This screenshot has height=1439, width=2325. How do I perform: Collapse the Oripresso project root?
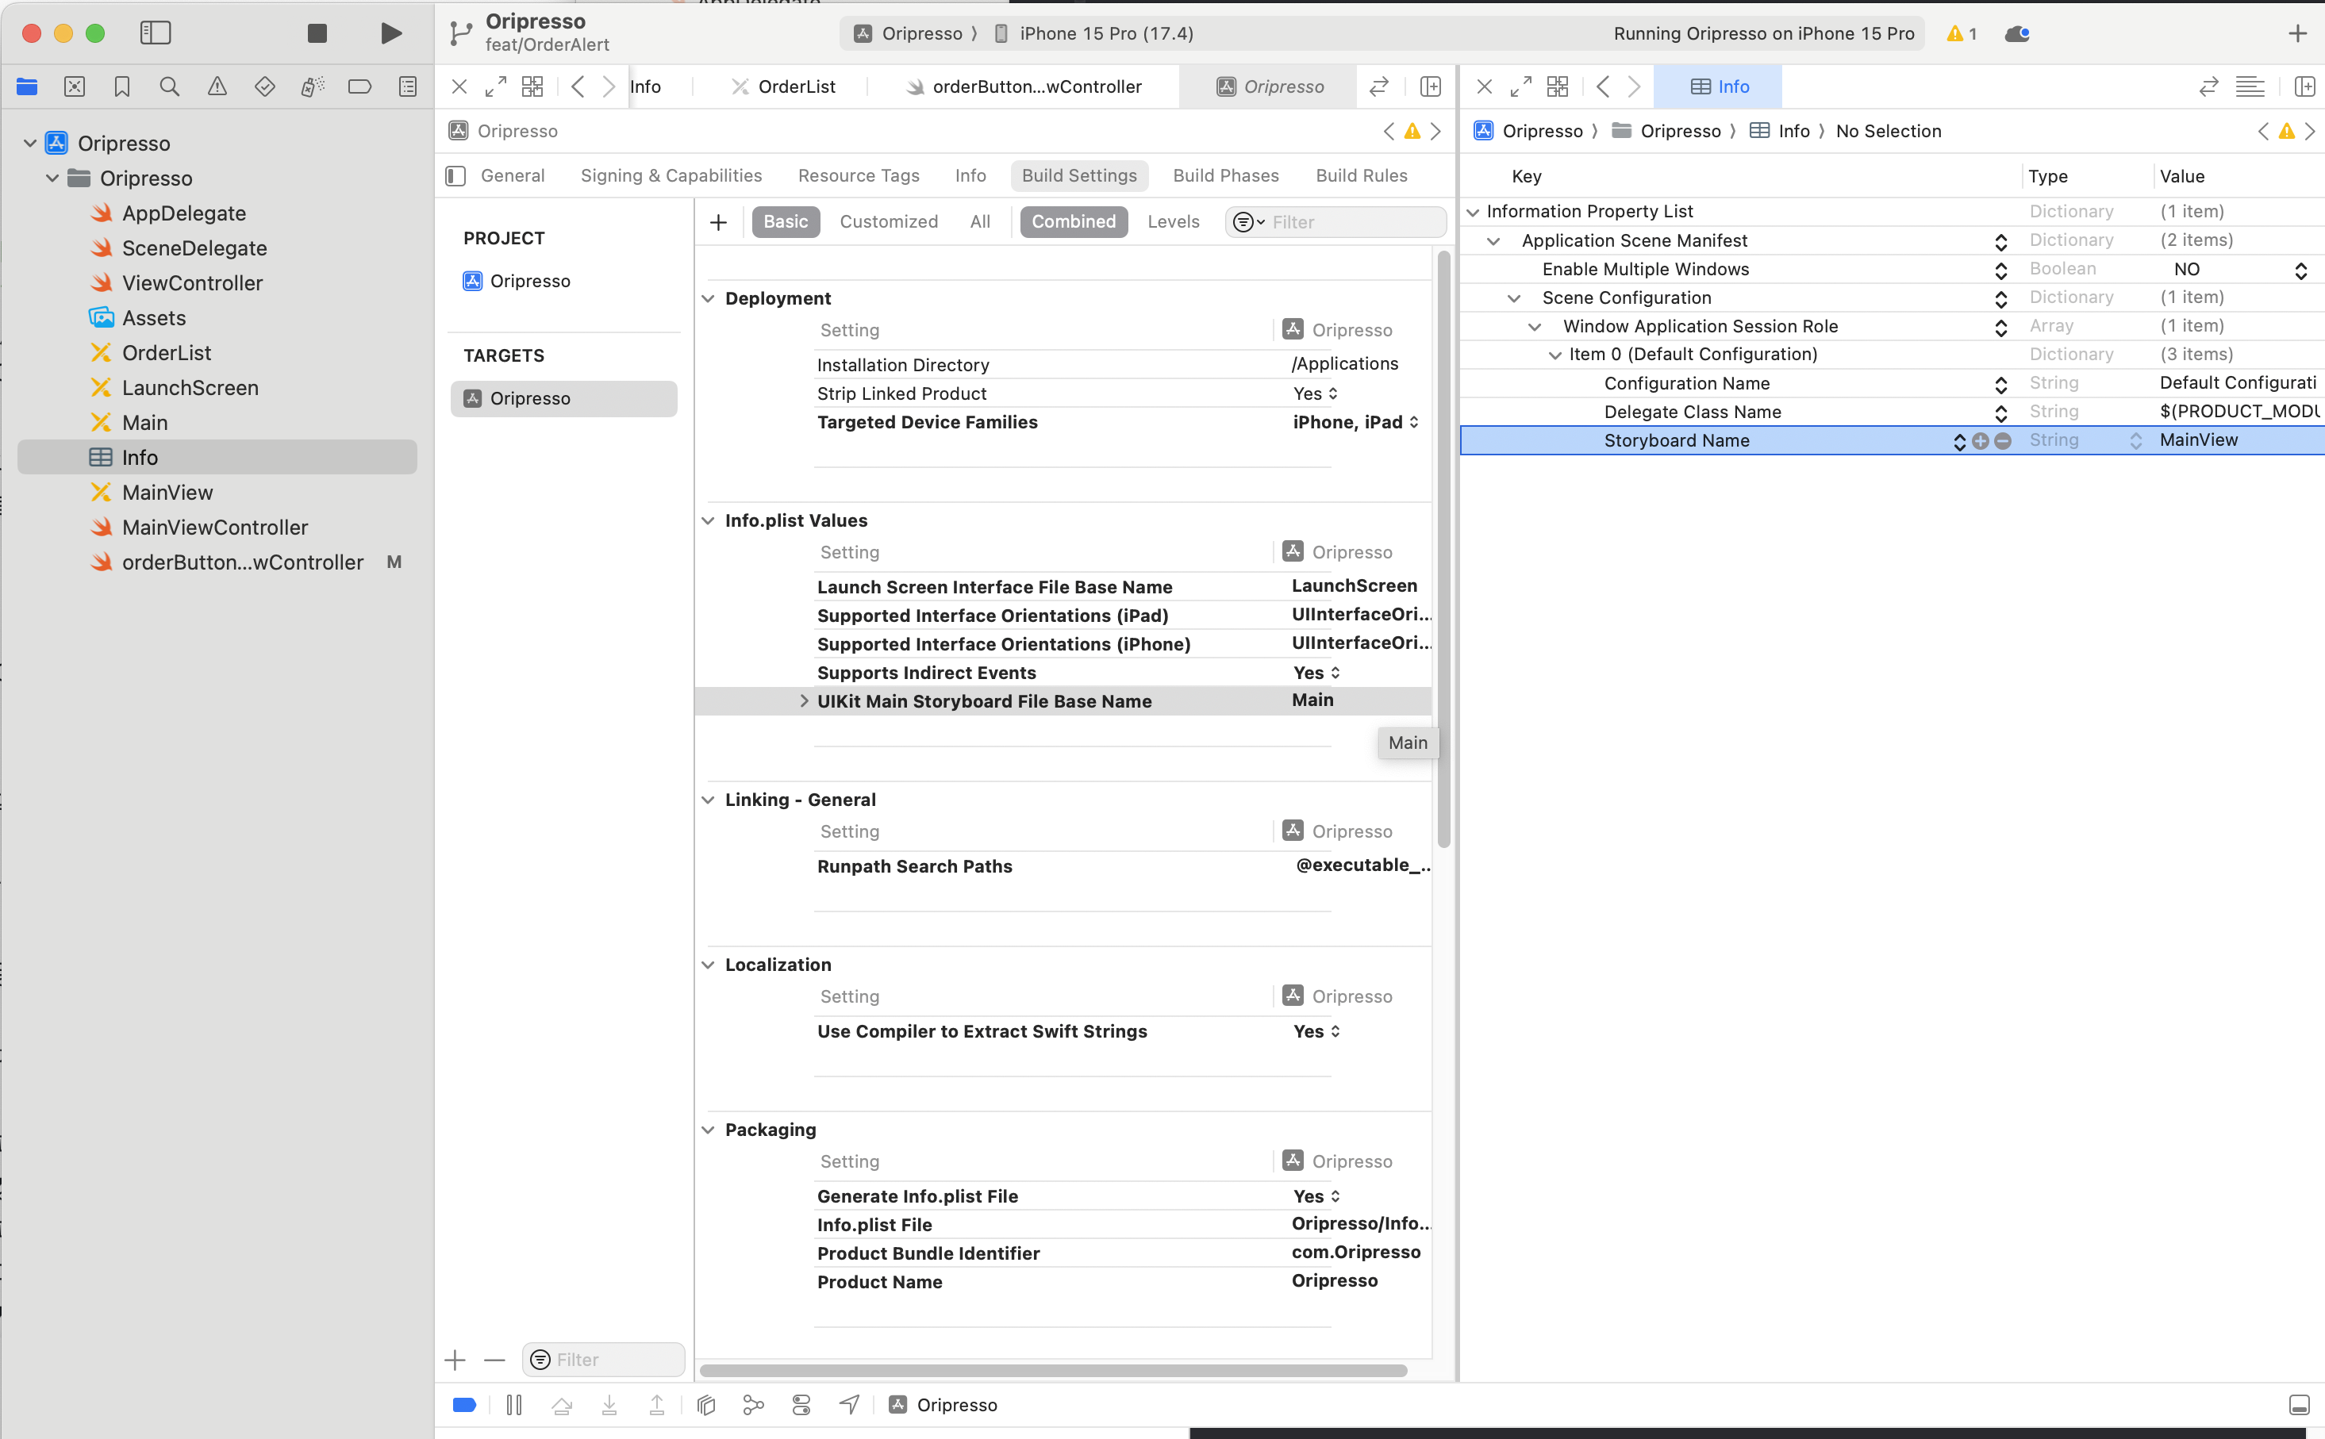[x=30, y=143]
